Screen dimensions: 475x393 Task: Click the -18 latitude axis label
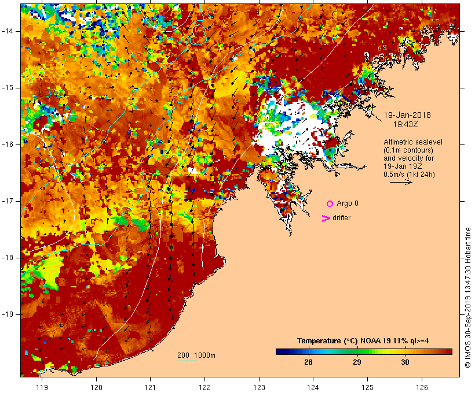(7, 258)
